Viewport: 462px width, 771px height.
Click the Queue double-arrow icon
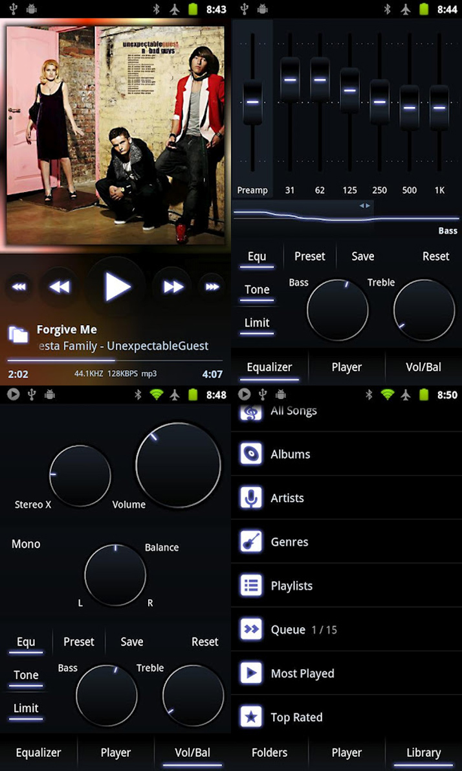tap(251, 629)
